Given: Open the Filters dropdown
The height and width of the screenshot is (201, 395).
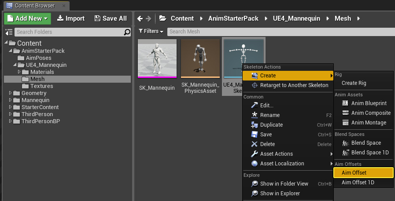Looking at the screenshot, I should 151,32.
